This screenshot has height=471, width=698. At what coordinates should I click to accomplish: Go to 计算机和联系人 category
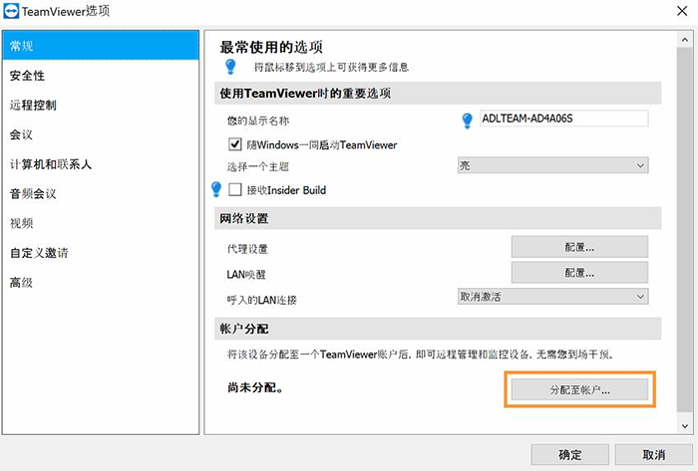point(101,164)
